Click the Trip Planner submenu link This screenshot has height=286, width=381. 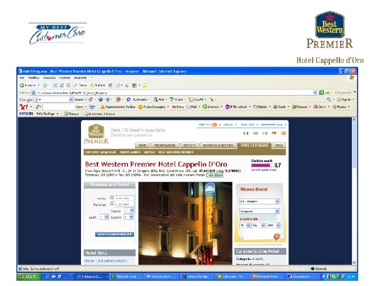(130, 152)
